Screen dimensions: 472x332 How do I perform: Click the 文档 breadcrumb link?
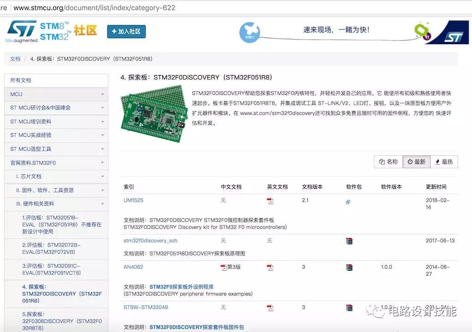tap(15, 59)
